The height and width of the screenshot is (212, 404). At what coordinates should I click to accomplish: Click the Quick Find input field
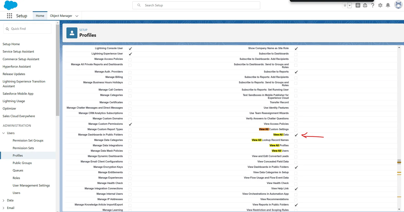tap(27, 29)
